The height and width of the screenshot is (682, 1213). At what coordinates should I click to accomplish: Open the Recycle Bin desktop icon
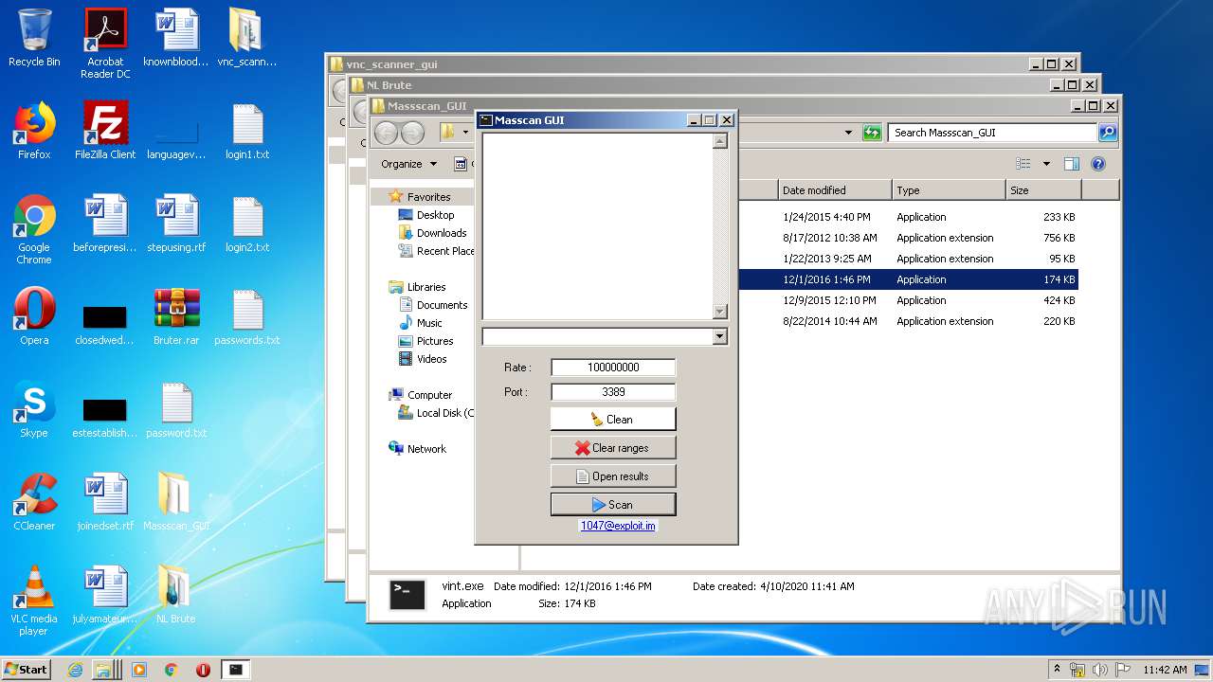pos(34,39)
